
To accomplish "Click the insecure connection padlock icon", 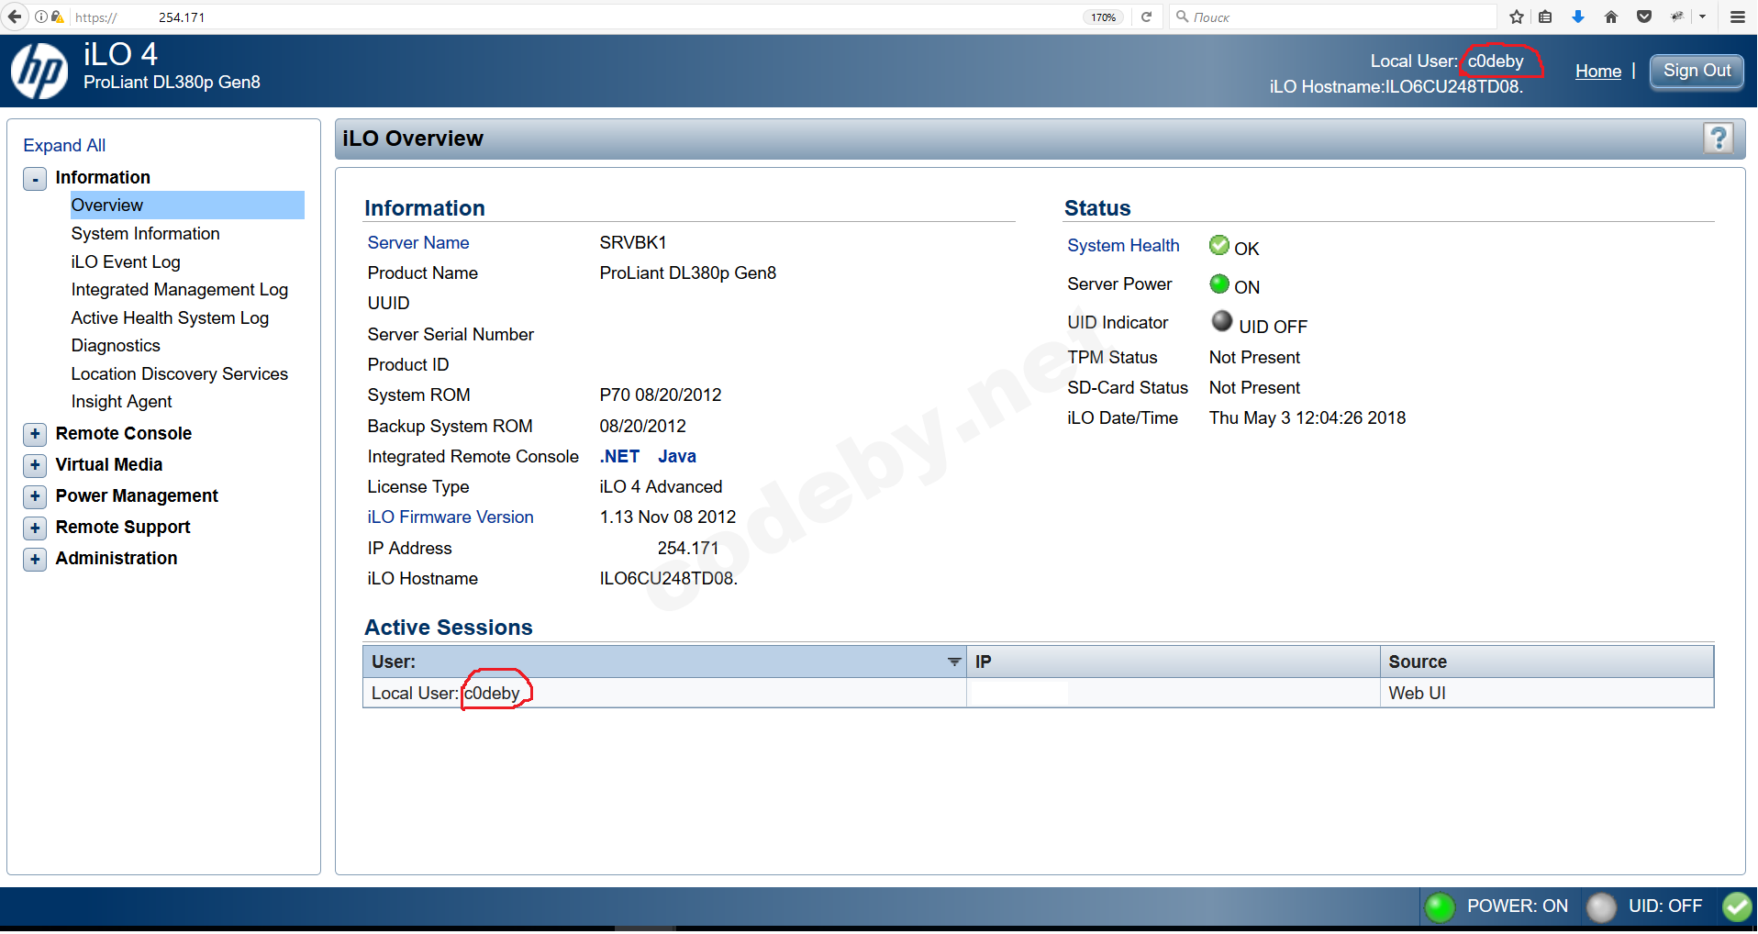I will [x=57, y=17].
